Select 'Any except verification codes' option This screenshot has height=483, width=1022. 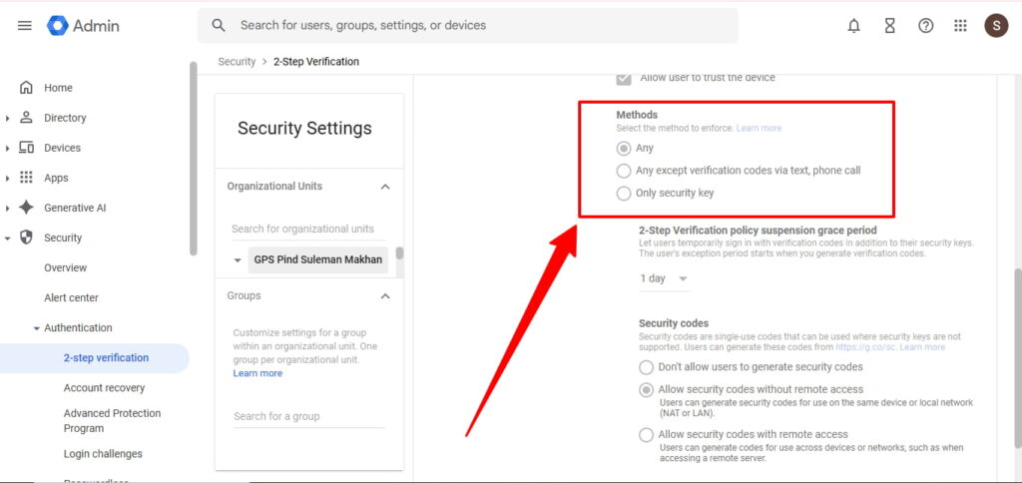point(624,171)
